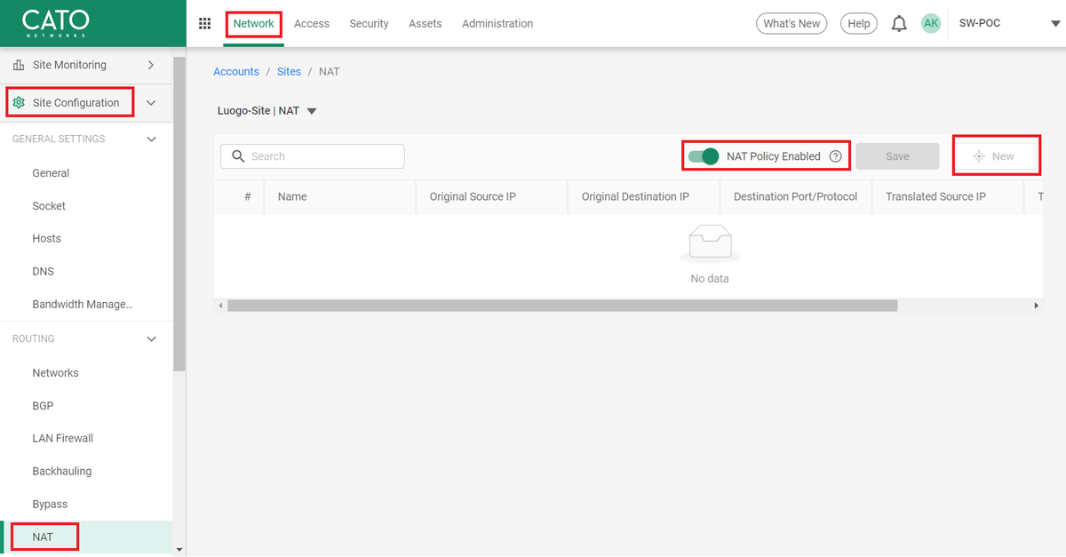1066x557 pixels.
Task: Click the notifications bell icon
Action: tap(899, 24)
